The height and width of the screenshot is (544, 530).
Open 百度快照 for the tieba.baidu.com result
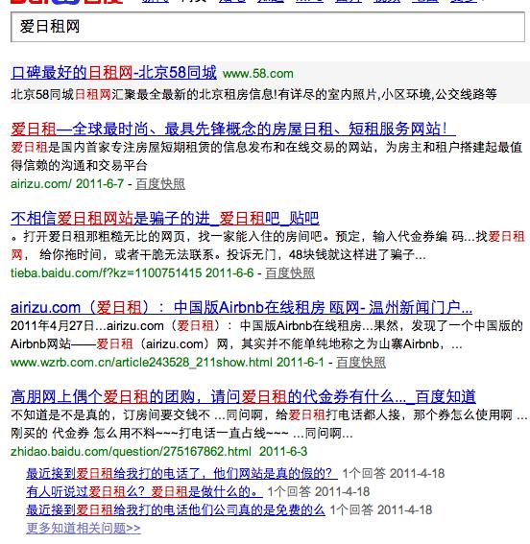click(290, 273)
